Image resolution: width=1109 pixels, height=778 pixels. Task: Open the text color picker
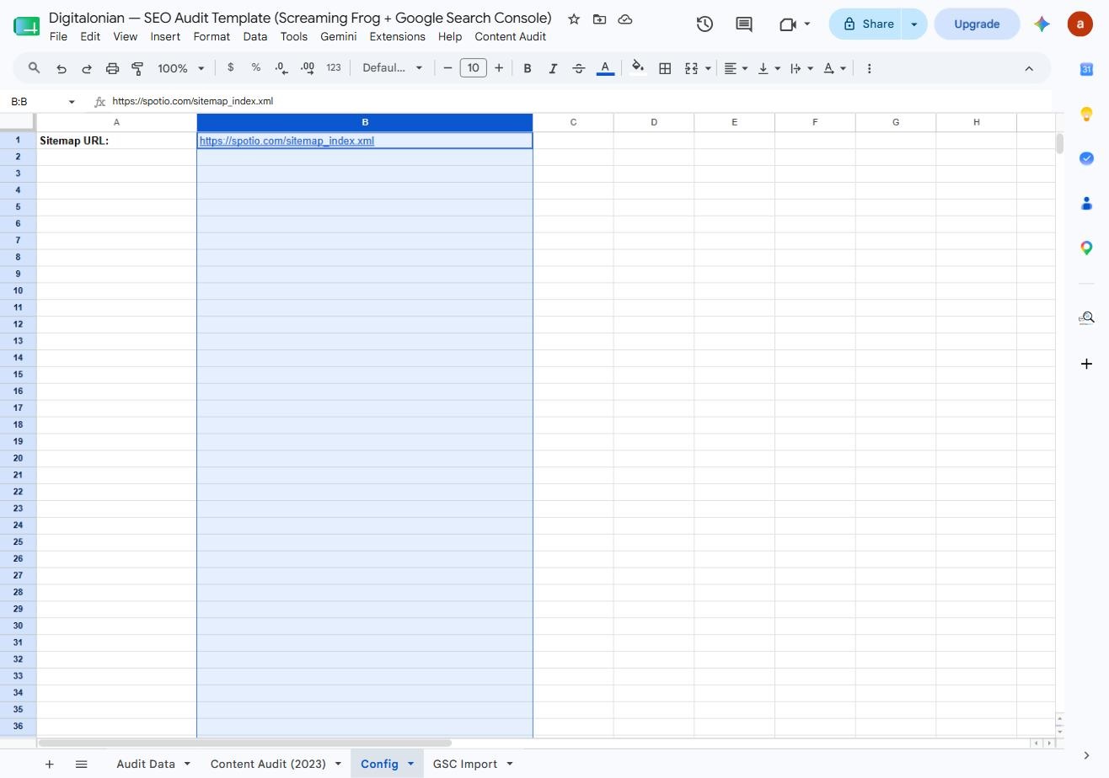pyautogui.click(x=605, y=68)
